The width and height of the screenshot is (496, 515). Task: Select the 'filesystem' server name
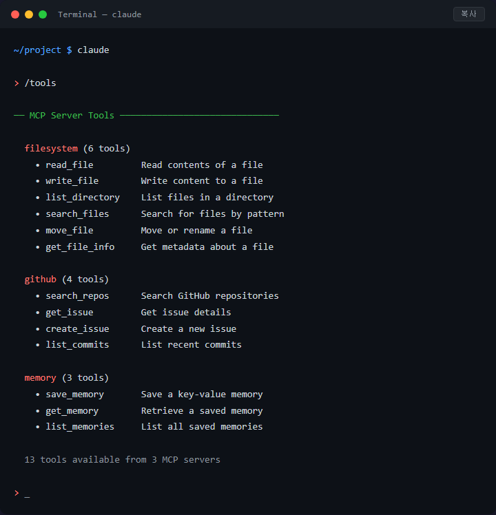[x=51, y=149]
